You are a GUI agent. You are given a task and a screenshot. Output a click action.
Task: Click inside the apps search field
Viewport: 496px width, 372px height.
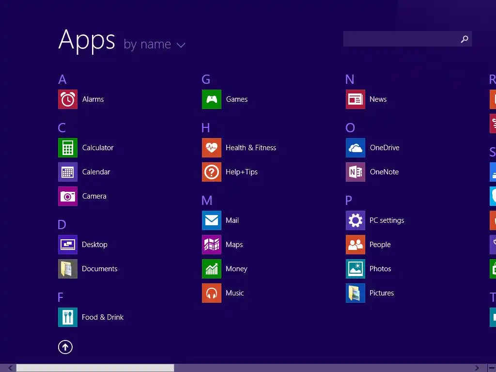point(407,39)
